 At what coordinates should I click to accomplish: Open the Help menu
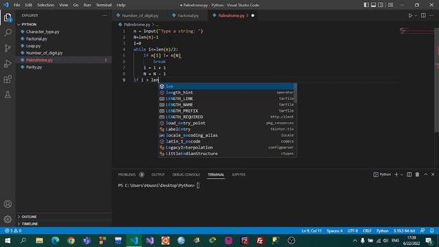click(x=121, y=5)
